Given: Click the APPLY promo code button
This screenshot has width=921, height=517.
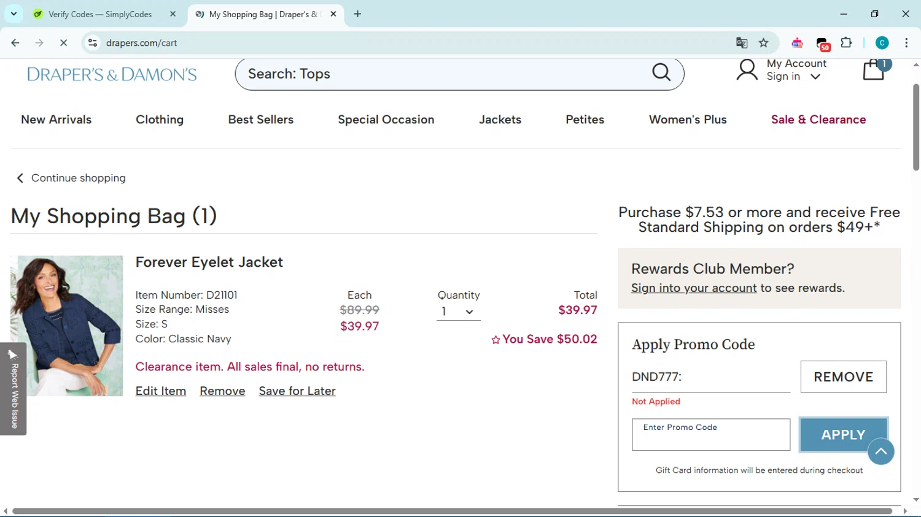Looking at the screenshot, I should point(844,435).
